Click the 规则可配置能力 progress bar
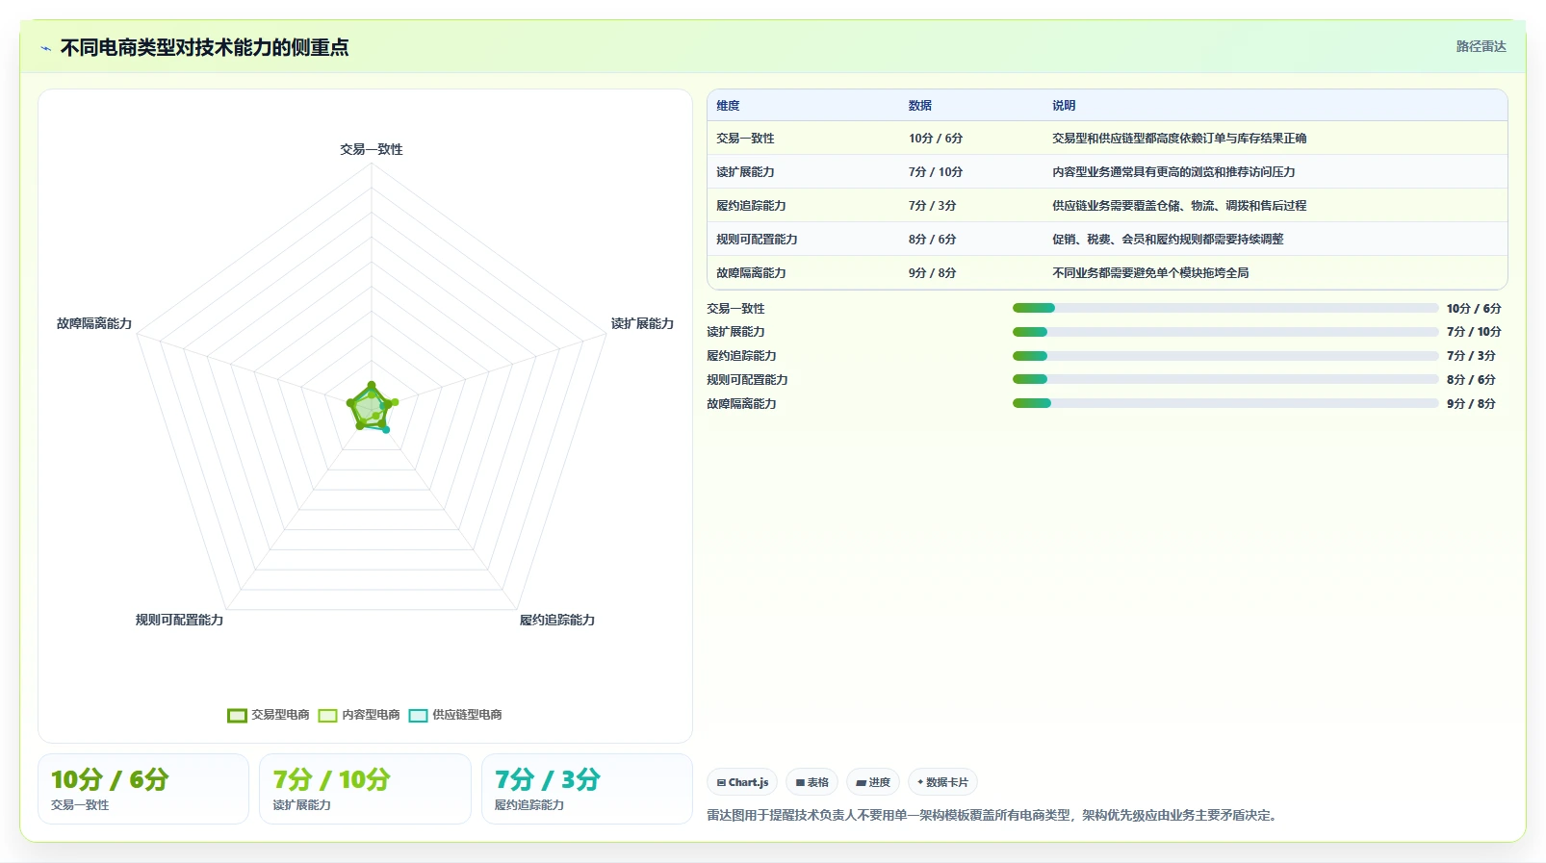Viewport: 1546px width, 863px height. (1225, 379)
